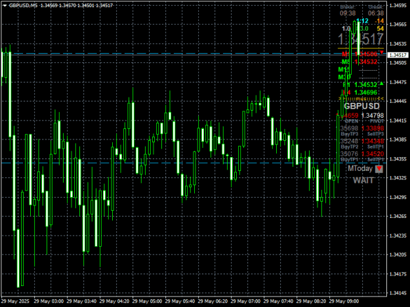Click the 1.34235 price scale label
The height and width of the screenshot is (307, 410).
[x=398, y=236]
